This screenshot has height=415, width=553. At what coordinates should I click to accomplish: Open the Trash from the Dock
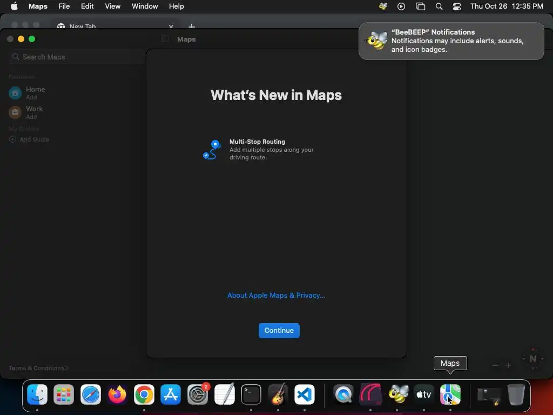click(516, 394)
